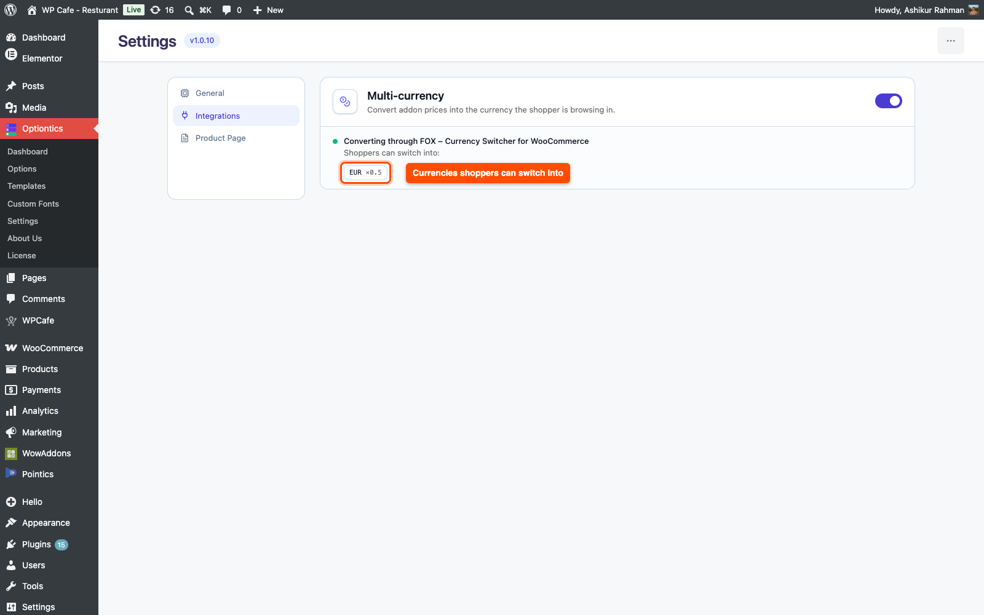Click text 'Converting through FOX – Currency Switcher for WooCommerce'

[466, 141]
